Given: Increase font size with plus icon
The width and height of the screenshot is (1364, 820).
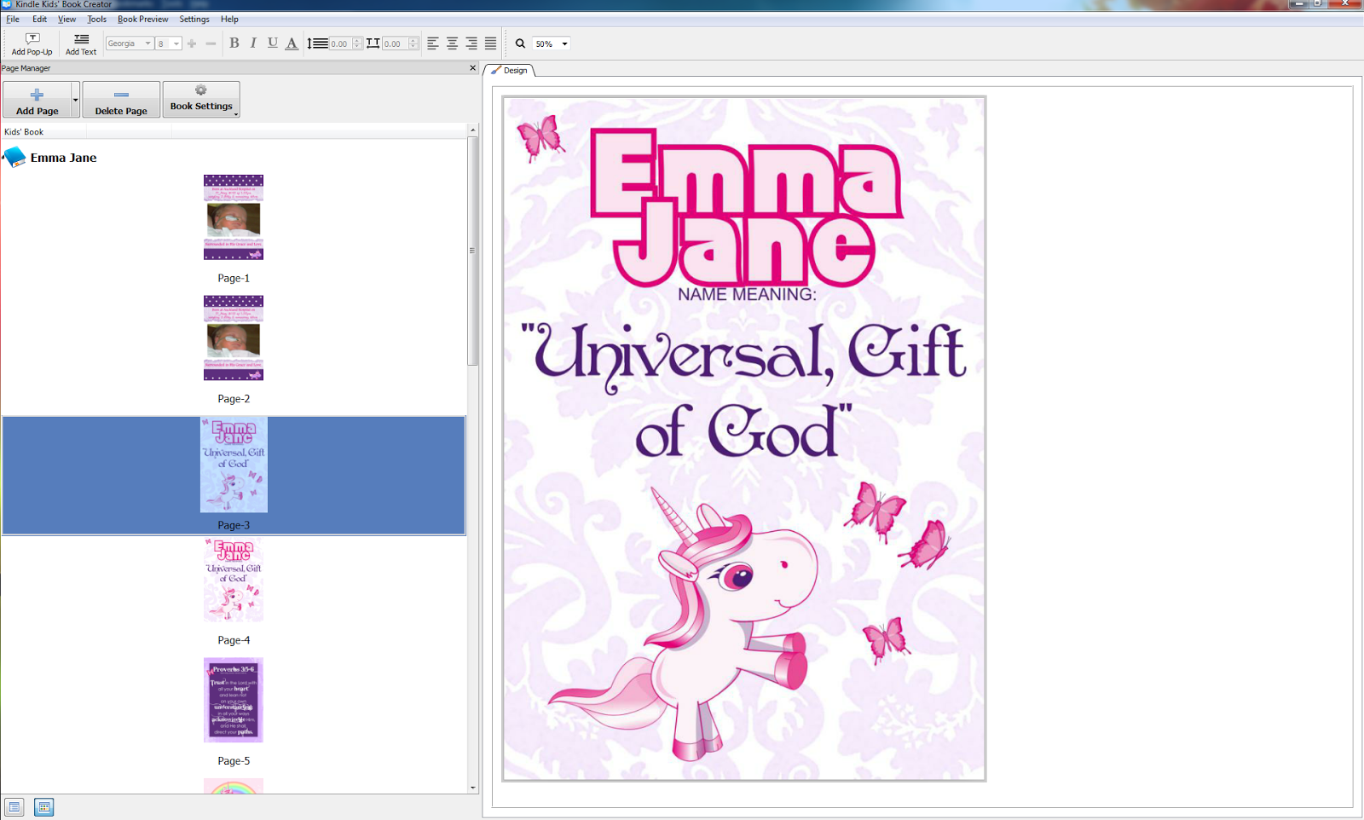Looking at the screenshot, I should pos(192,43).
